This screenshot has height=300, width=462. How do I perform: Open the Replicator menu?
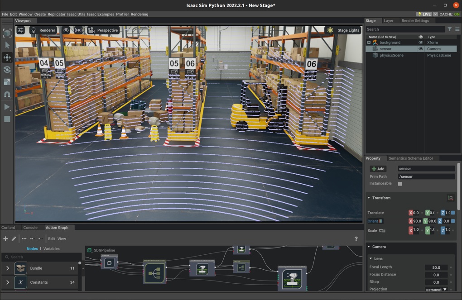(x=56, y=14)
